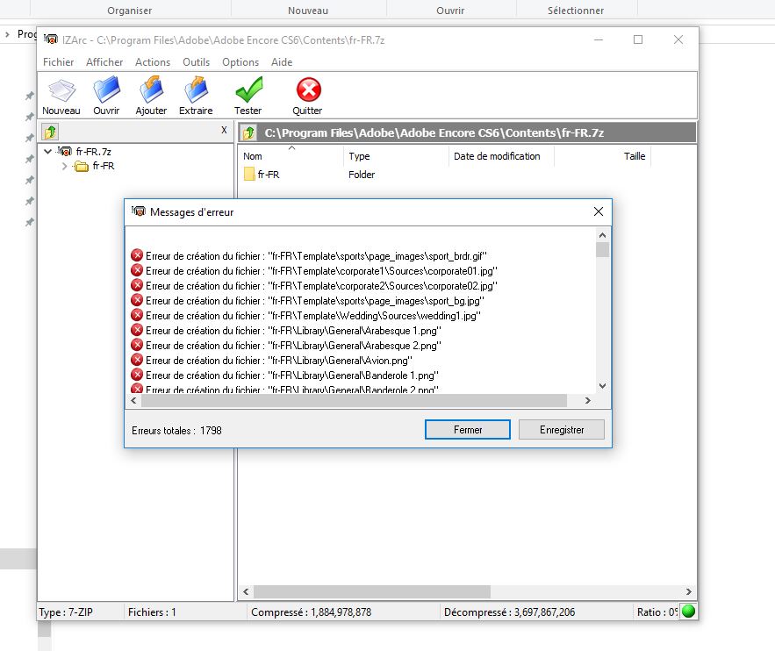Click the red Quitter toolbar icon

308,89
